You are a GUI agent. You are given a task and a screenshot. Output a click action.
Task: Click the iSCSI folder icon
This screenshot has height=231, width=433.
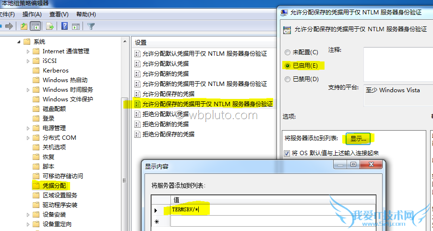pos(36,61)
